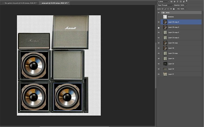This screenshot has width=204, height=127.
Task: Prevent artboard auto-nesting lock icon
Action: tap(171, 9)
